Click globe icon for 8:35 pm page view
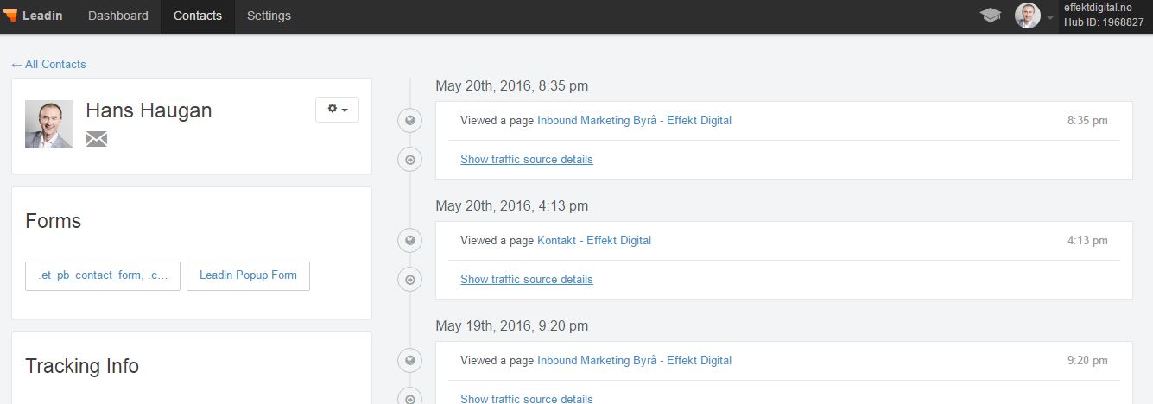The width and height of the screenshot is (1153, 404). click(410, 121)
